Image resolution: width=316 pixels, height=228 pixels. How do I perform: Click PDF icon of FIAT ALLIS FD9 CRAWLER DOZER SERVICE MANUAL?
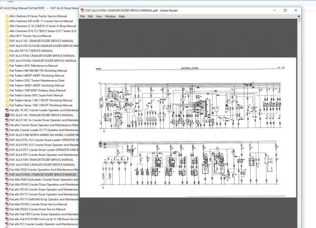click(x=7, y=160)
